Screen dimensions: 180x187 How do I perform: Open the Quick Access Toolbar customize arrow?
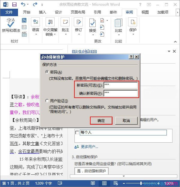tap(42, 5)
